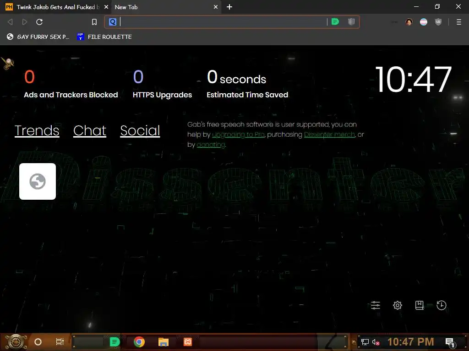Viewport: 469px width, 351px height.
Task: Open Task View on the taskbar
Action: click(x=60, y=342)
